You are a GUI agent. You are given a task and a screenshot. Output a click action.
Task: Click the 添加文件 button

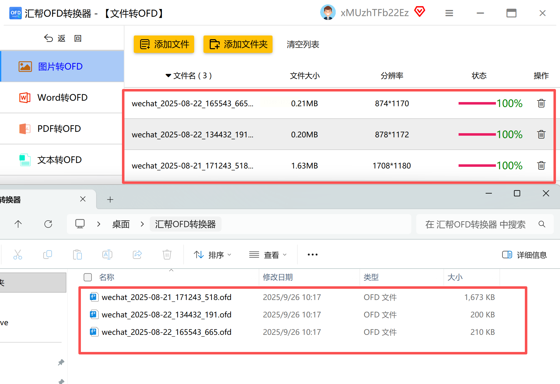pos(164,44)
